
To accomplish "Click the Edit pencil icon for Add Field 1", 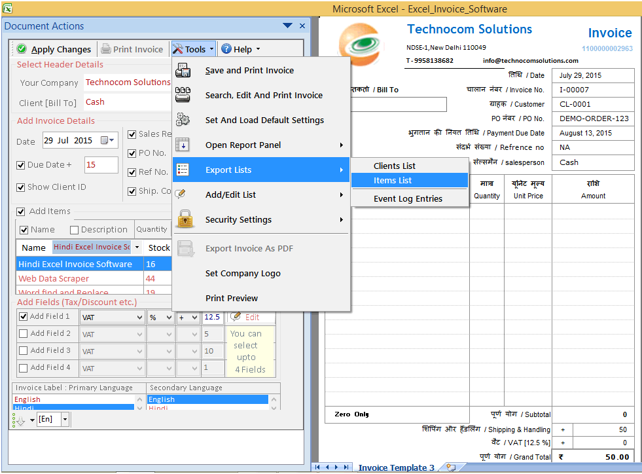I will 236,317.
